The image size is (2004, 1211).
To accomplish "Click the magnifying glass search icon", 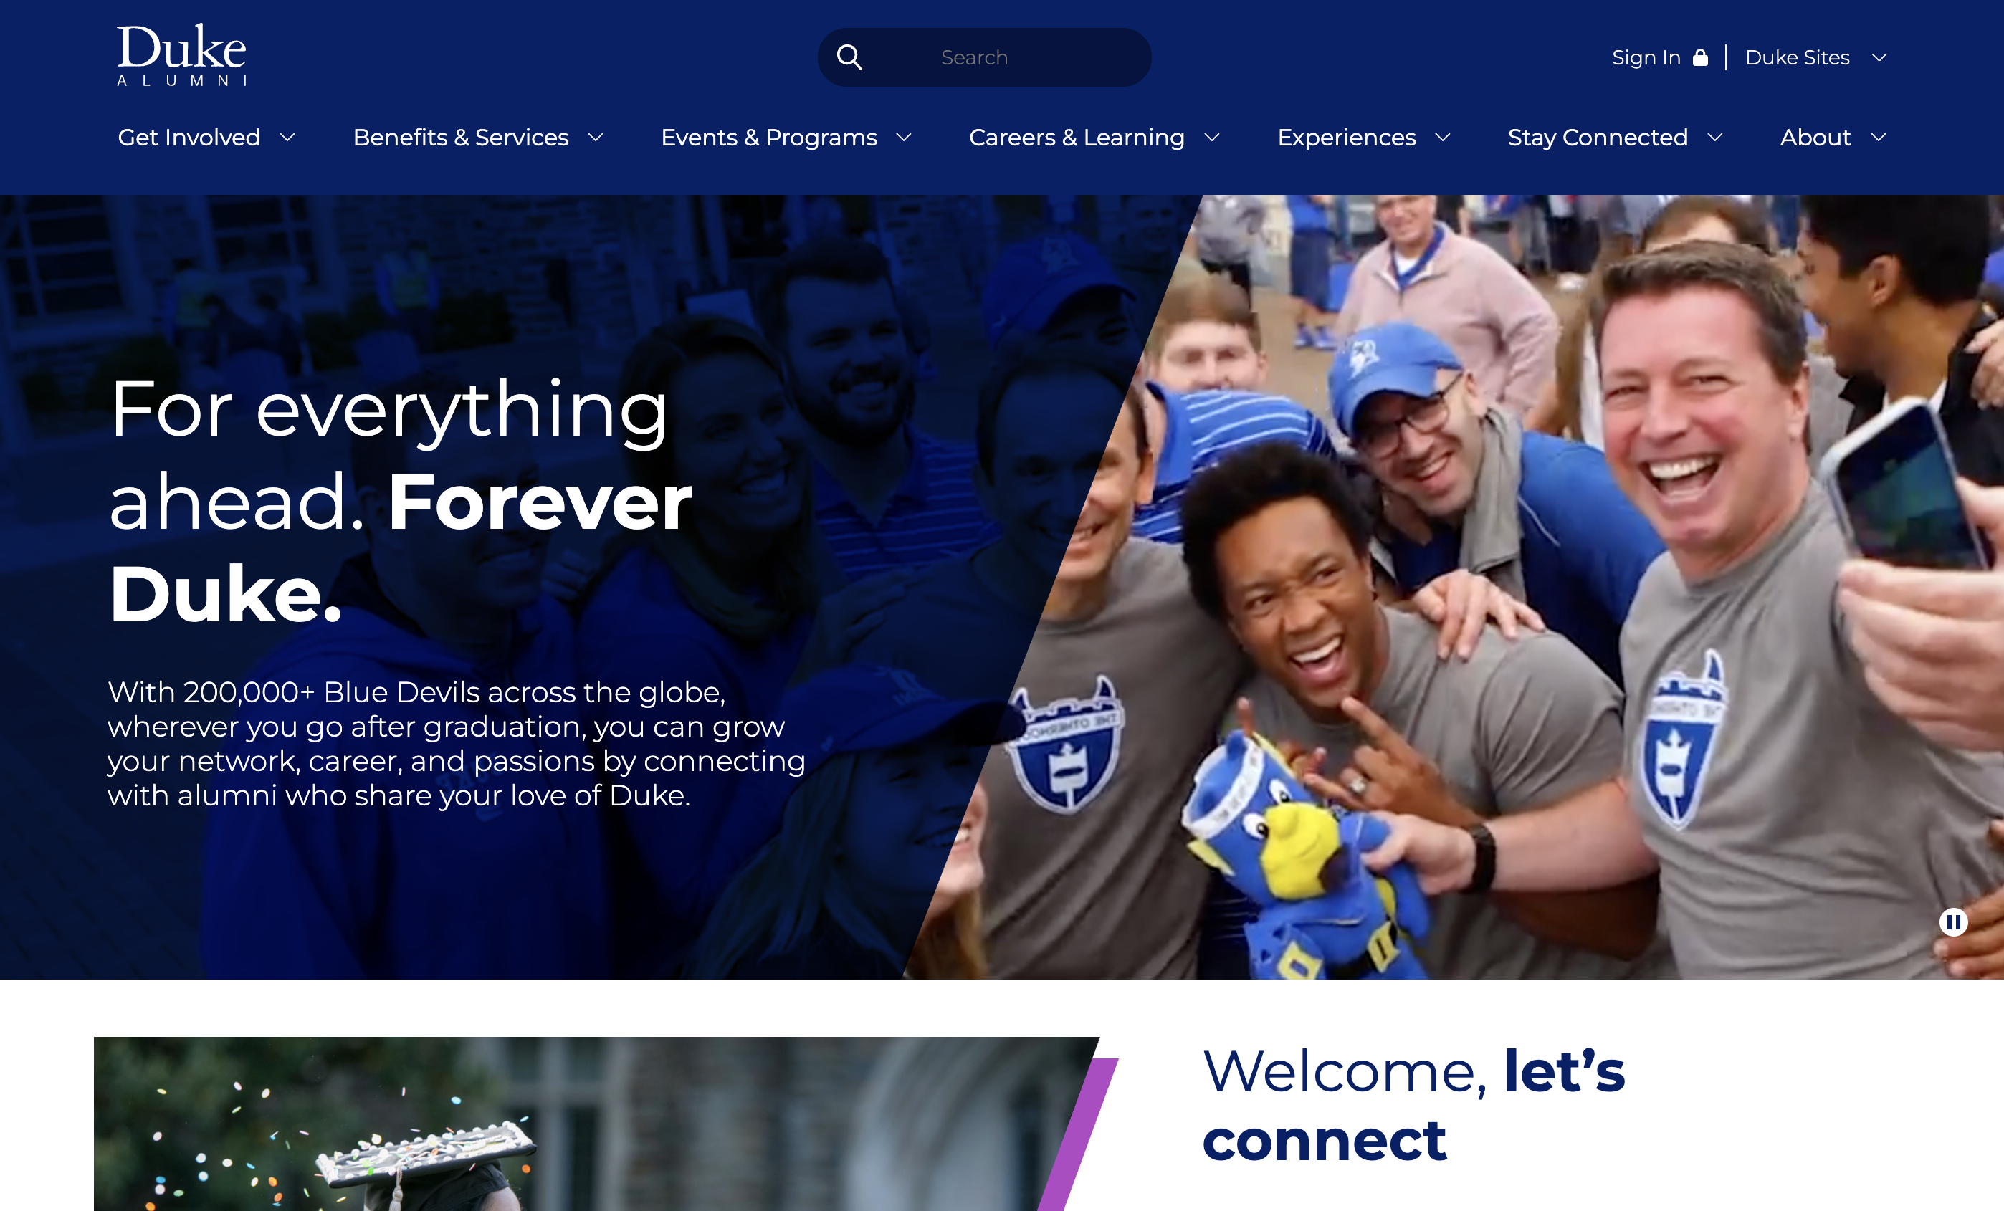I will (x=849, y=58).
